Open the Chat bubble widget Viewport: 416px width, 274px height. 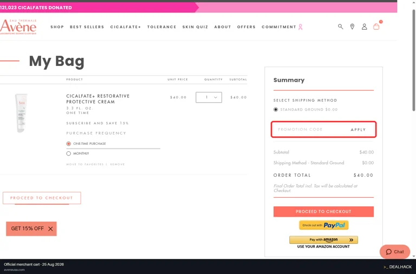395,252
